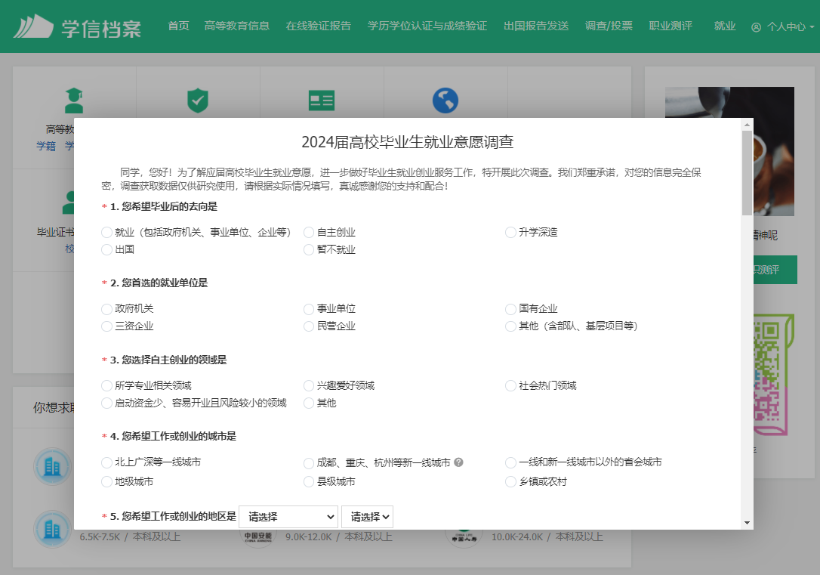The height and width of the screenshot is (575, 820).
Task: Click the blue globe icon
Action: point(445,100)
